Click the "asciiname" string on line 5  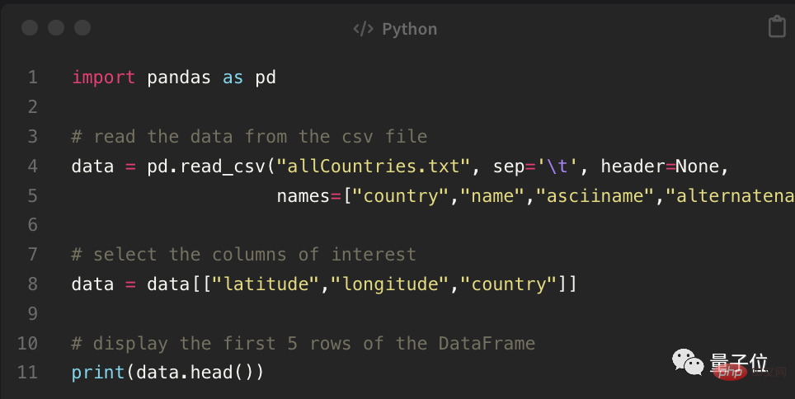click(x=595, y=195)
